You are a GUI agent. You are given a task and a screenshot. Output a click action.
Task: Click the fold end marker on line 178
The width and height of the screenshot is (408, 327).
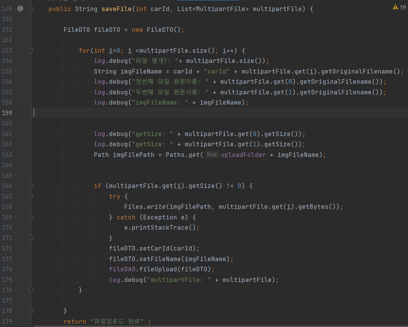tap(31, 311)
